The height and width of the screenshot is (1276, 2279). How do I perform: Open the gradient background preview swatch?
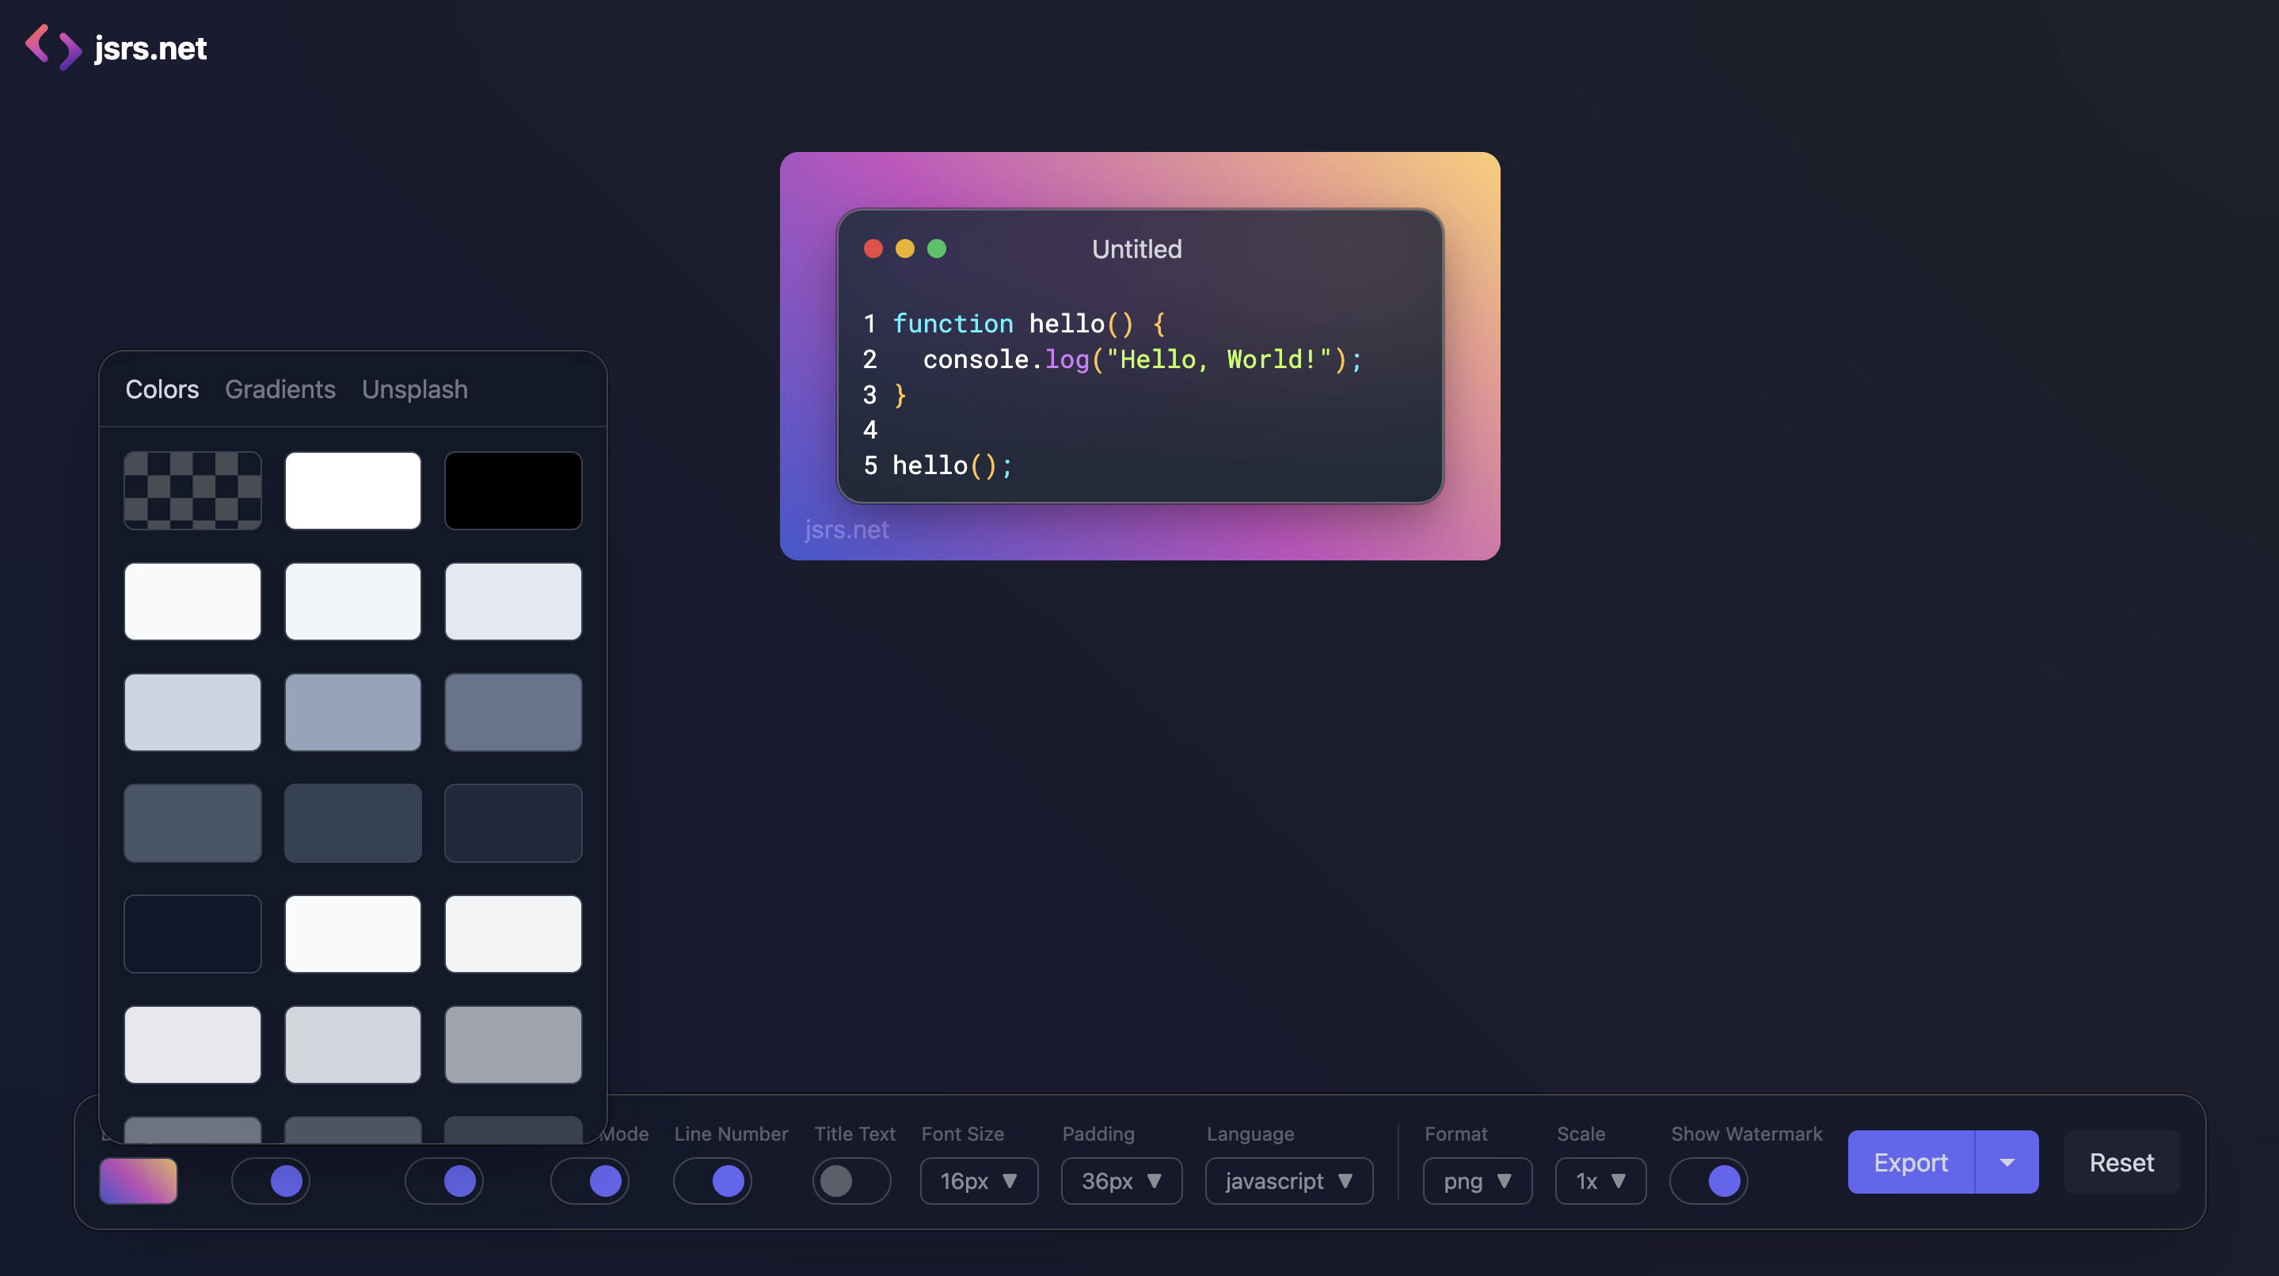[x=138, y=1180]
